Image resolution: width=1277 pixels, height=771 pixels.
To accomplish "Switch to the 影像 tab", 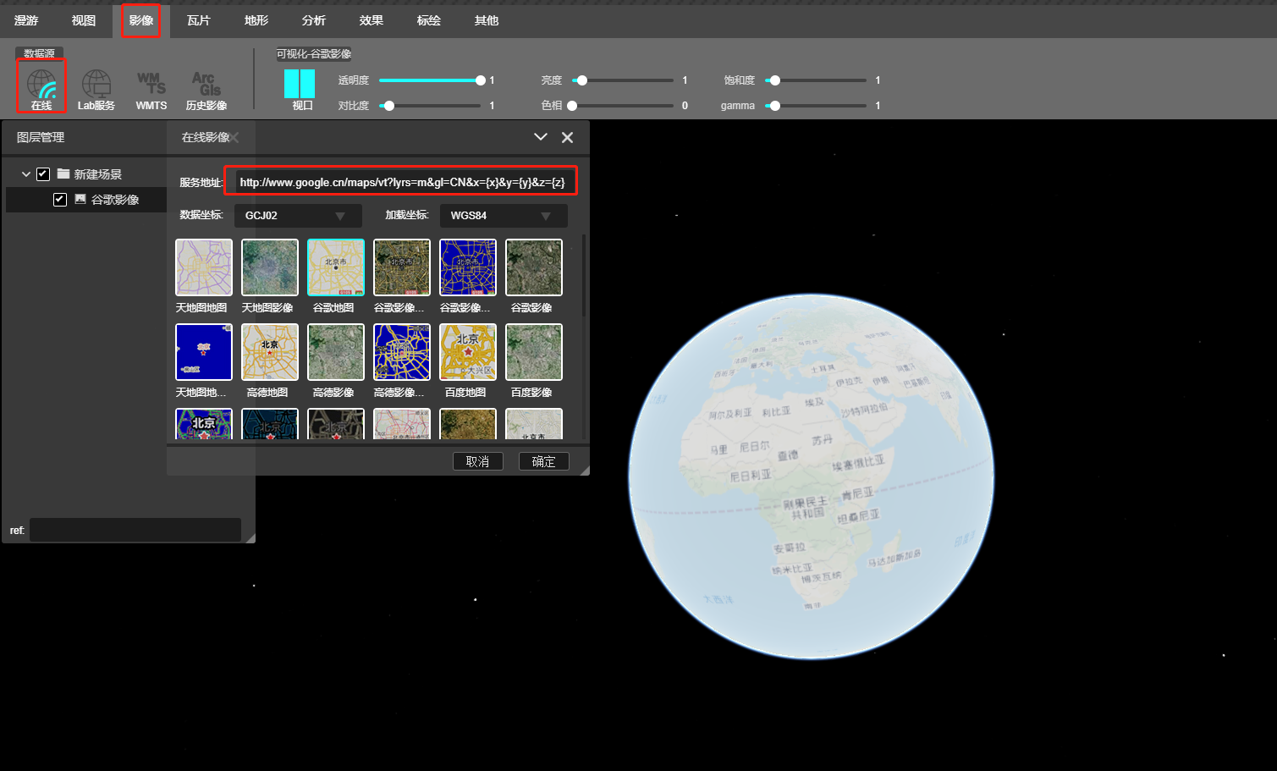I will (141, 20).
